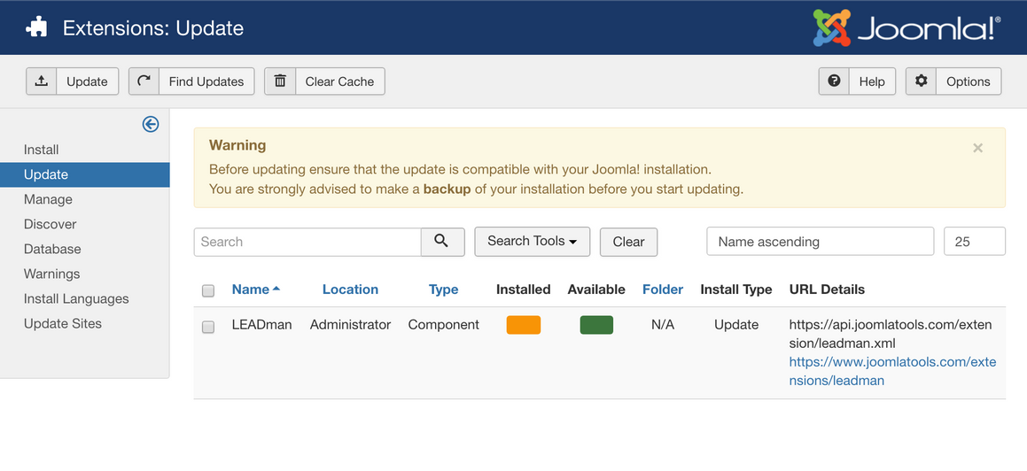Click the upload icon on Update button
Screen dimensions: 1027x471
point(42,81)
